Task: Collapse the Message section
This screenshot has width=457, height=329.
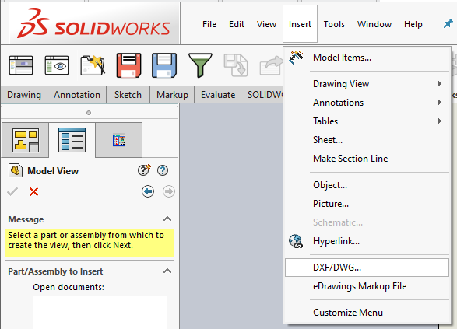Action: coord(167,219)
